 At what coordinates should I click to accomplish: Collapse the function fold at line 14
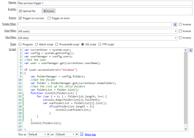click(23, 93)
